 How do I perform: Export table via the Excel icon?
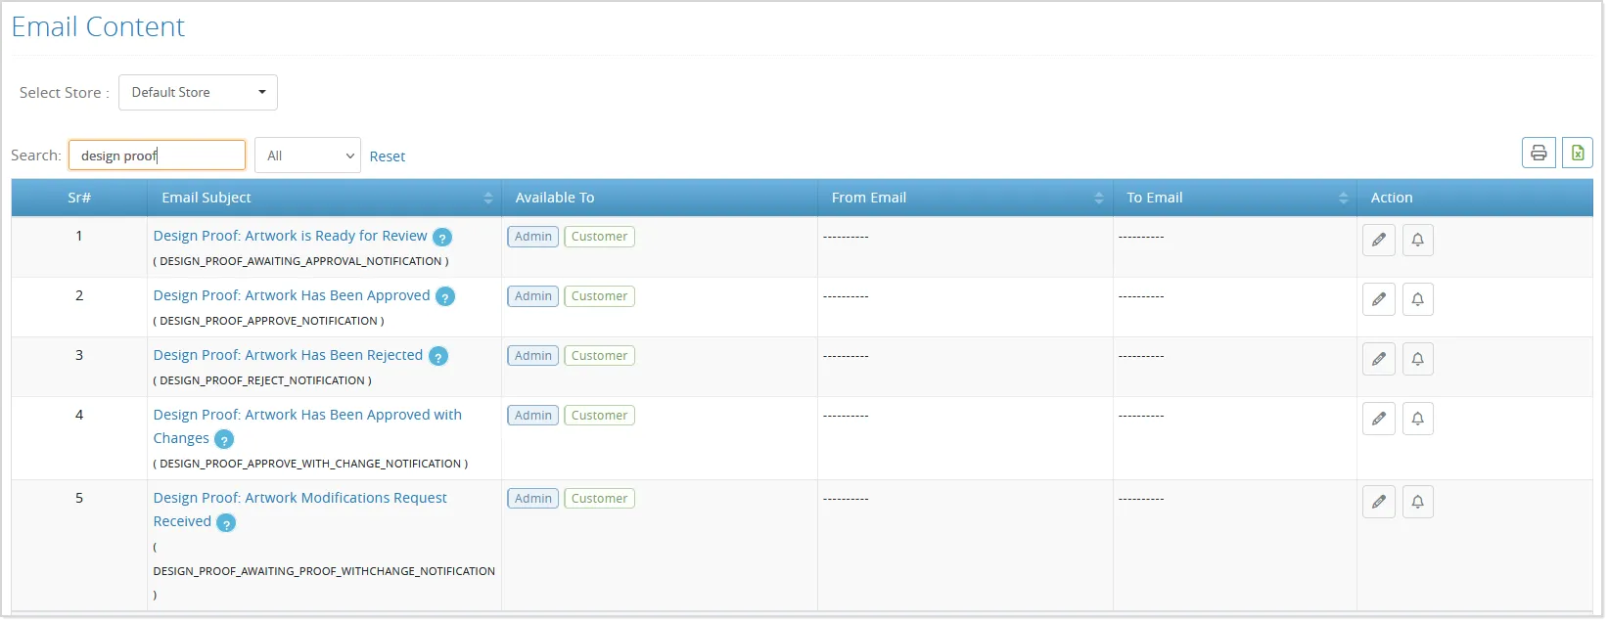pos(1578,153)
